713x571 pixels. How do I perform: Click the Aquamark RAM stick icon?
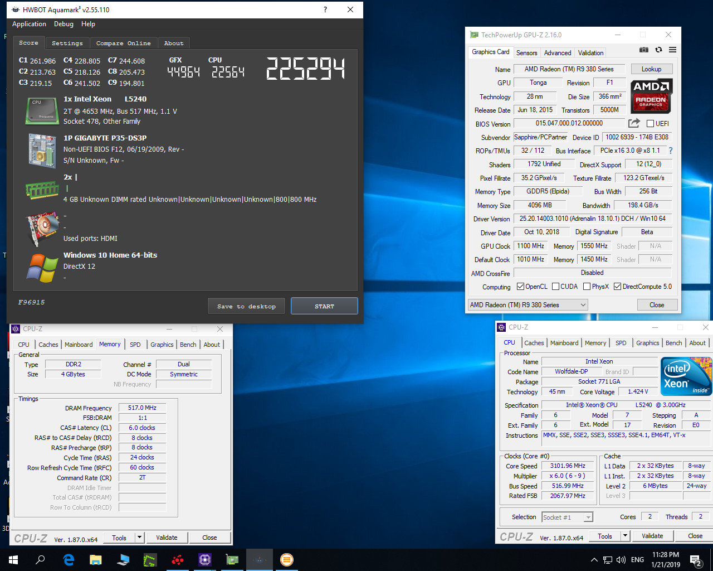coord(42,190)
